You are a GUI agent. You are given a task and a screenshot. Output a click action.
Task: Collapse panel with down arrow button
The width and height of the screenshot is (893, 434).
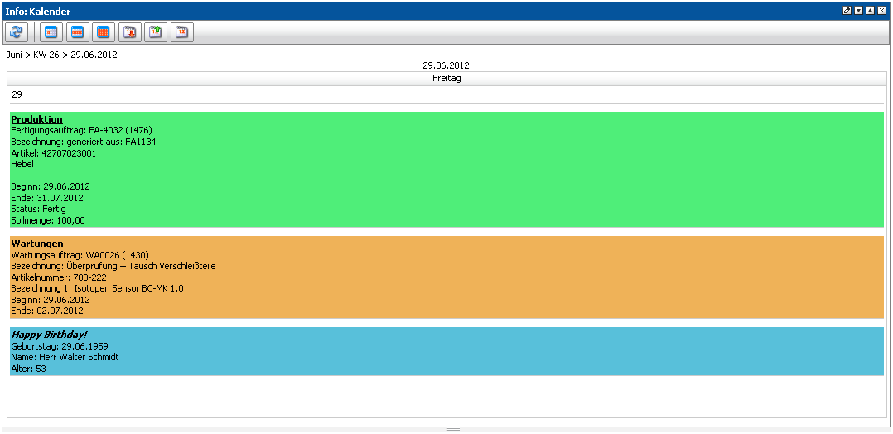(858, 11)
